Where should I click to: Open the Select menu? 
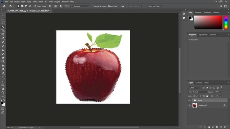click(x=35, y=1)
